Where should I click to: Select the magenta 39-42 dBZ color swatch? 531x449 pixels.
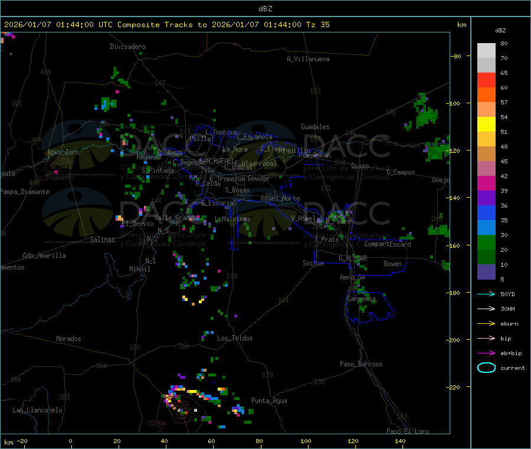pos(486,183)
